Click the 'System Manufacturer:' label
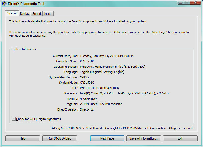 [63, 77]
